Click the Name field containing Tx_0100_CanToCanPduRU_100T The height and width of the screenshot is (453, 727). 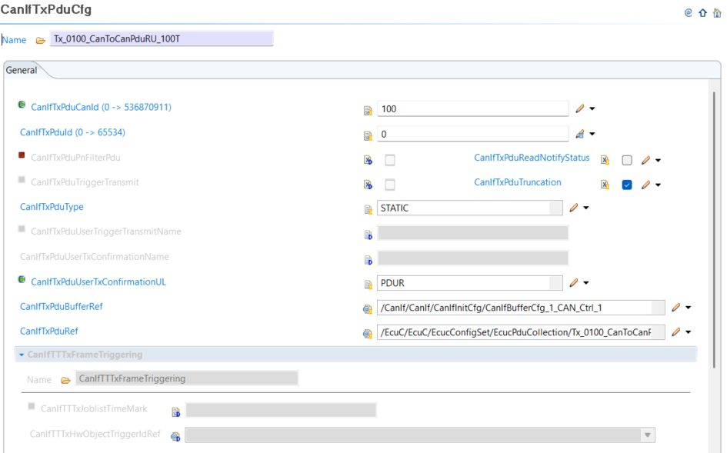coord(162,39)
